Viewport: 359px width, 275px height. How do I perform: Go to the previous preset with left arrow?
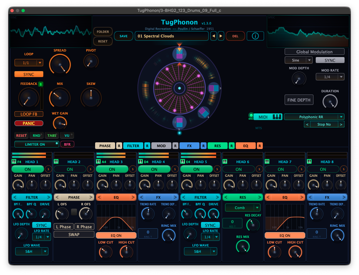click(214, 36)
